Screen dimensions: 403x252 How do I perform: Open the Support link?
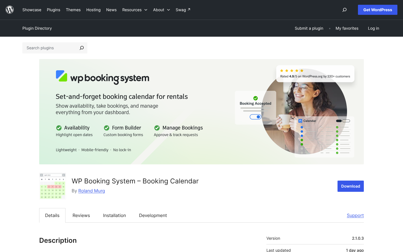pos(355,215)
